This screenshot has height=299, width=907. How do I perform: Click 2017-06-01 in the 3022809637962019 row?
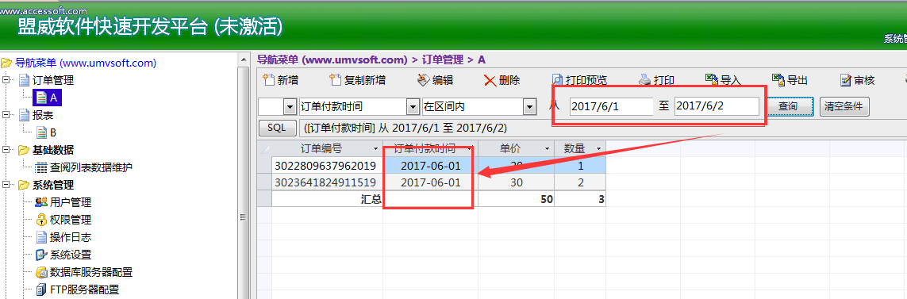tap(430, 166)
